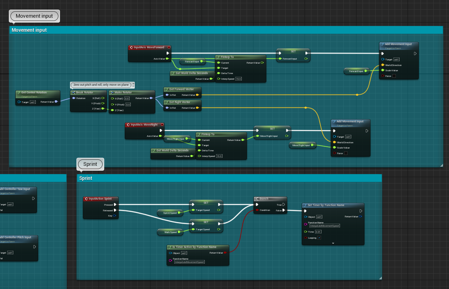
Task: Click Interp Speed 15.0 field on lower FInterp To
Action: (x=219, y=156)
